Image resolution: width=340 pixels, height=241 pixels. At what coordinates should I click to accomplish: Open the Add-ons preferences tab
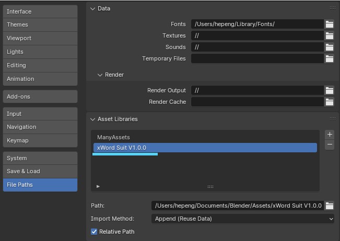[40, 97]
